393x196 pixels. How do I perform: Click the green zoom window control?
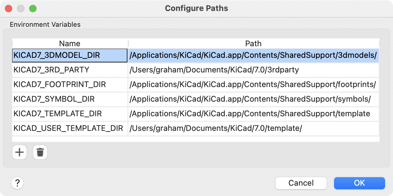[33, 9]
